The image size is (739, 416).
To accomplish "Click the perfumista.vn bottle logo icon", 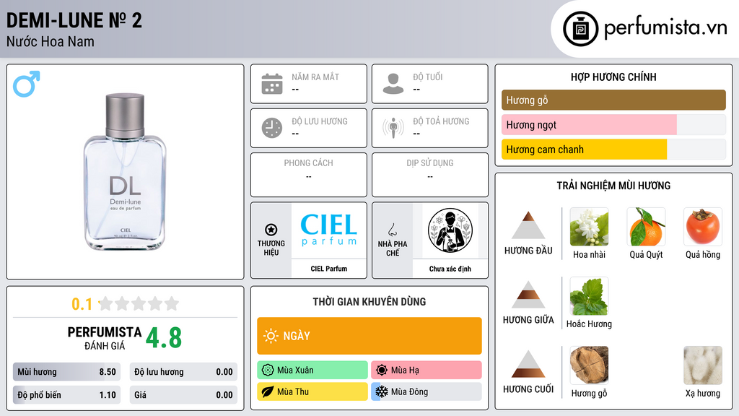I will click(580, 29).
